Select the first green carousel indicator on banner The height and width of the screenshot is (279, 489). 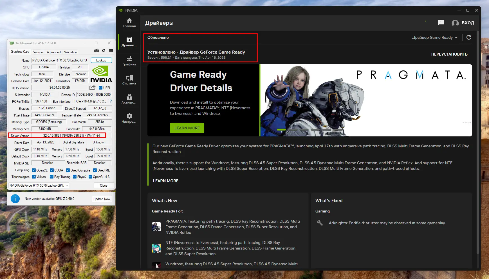pyautogui.click(x=281, y=130)
